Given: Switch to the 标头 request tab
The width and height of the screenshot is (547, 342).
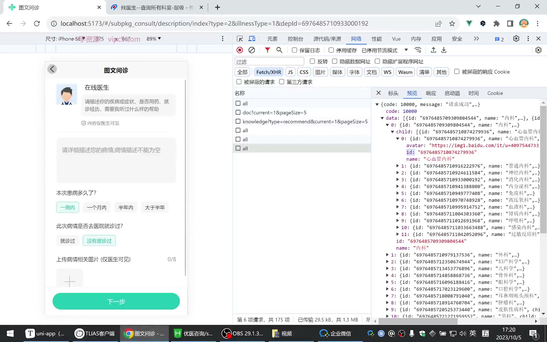Looking at the screenshot, I should pyautogui.click(x=393, y=93).
